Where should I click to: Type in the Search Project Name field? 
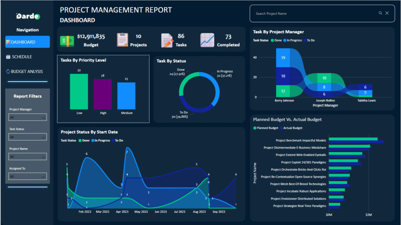coord(313,13)
